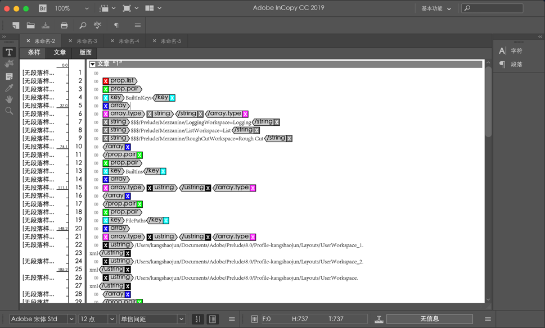Close the 未命名-3 tab
This screenshot has height=328, width=545.
click(70, 41)
